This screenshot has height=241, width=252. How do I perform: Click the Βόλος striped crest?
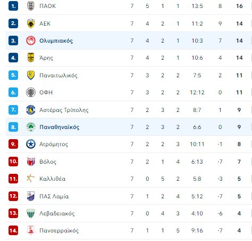pyautogui.click(x=31, y=162)
